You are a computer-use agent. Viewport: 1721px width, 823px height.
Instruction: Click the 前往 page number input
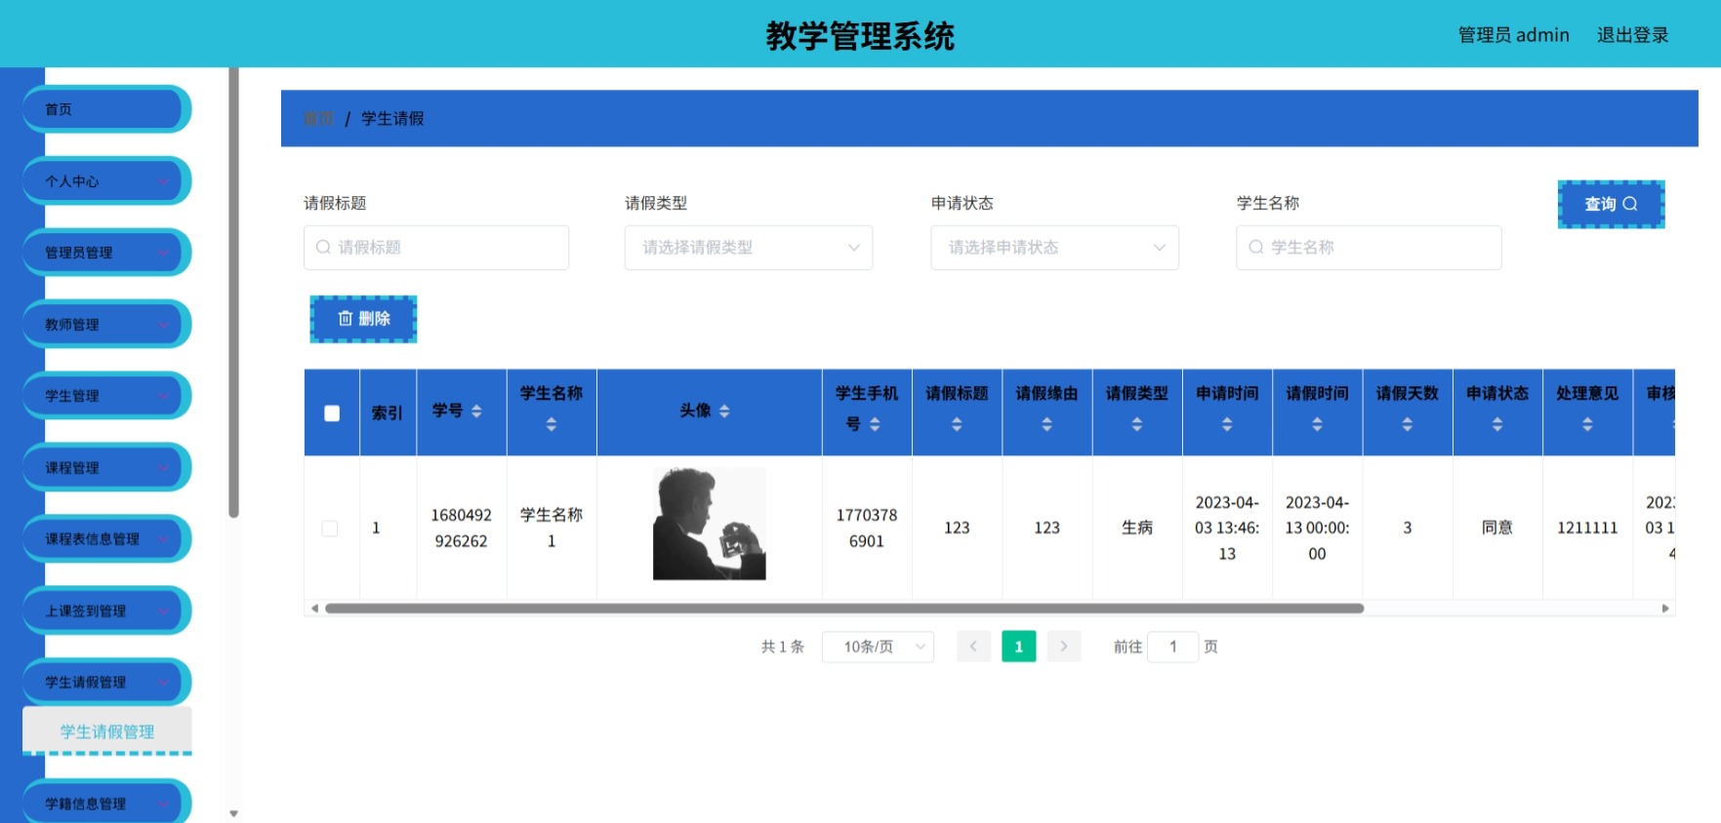tap(1172, 647)
